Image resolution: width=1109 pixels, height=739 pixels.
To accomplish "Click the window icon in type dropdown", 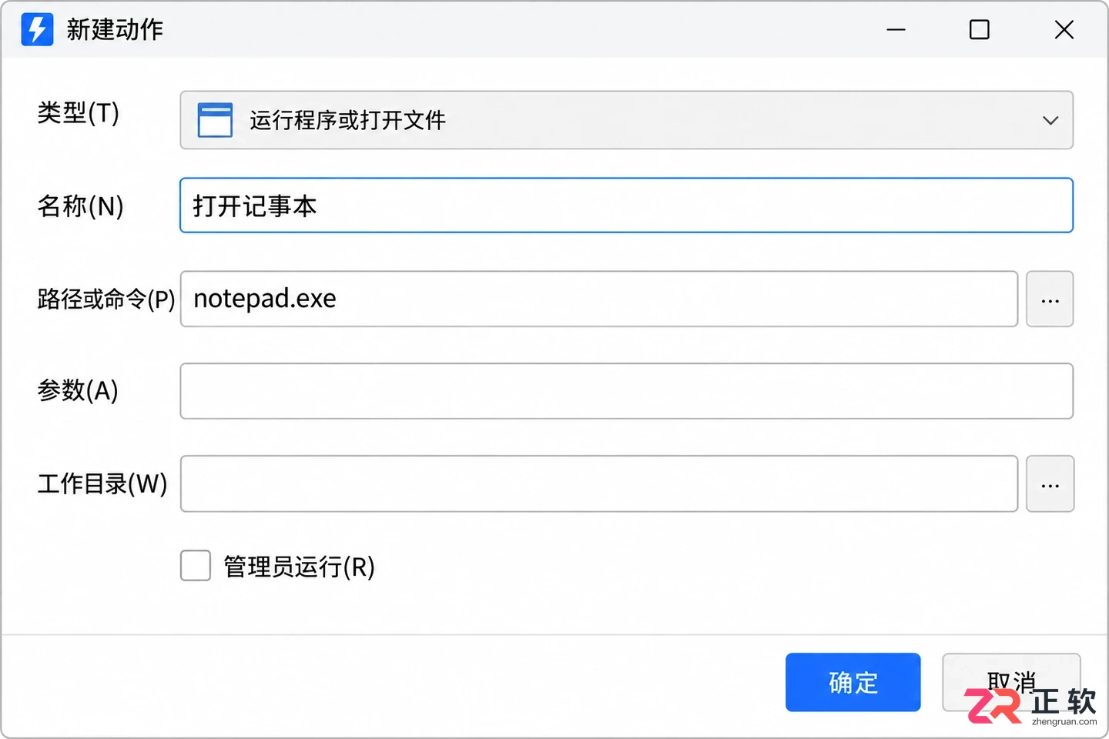I will click(x=215, y=120).
